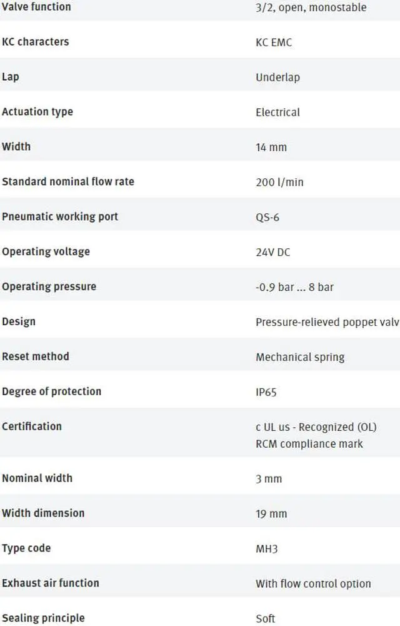Select the '3/2, open, monostable' value
This screenshot has width=400, height=626.
311,8
